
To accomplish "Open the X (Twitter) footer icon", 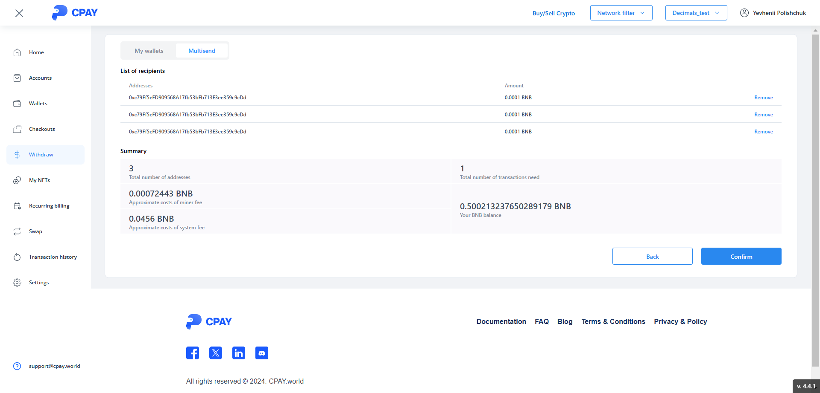I will [x=216, y=353].
